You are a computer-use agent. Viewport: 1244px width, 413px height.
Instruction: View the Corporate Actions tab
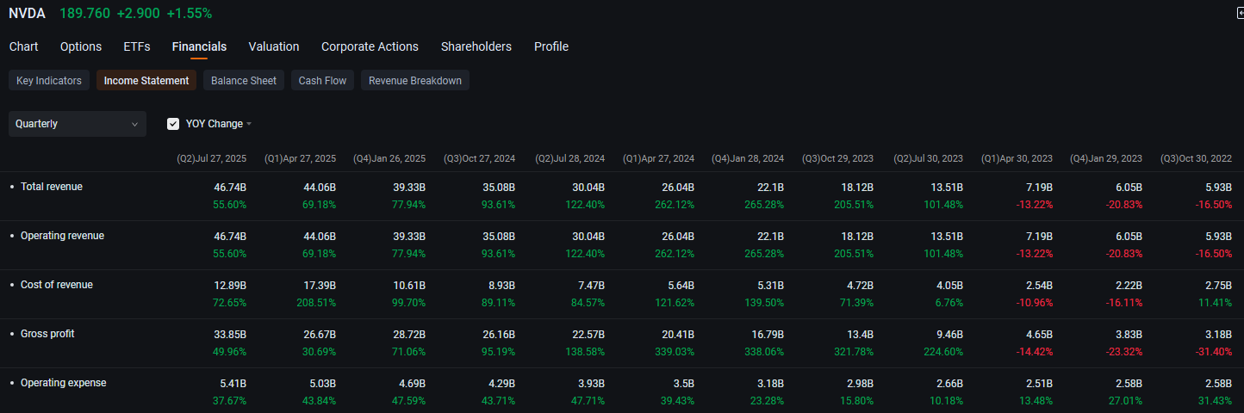pos(370,46)
